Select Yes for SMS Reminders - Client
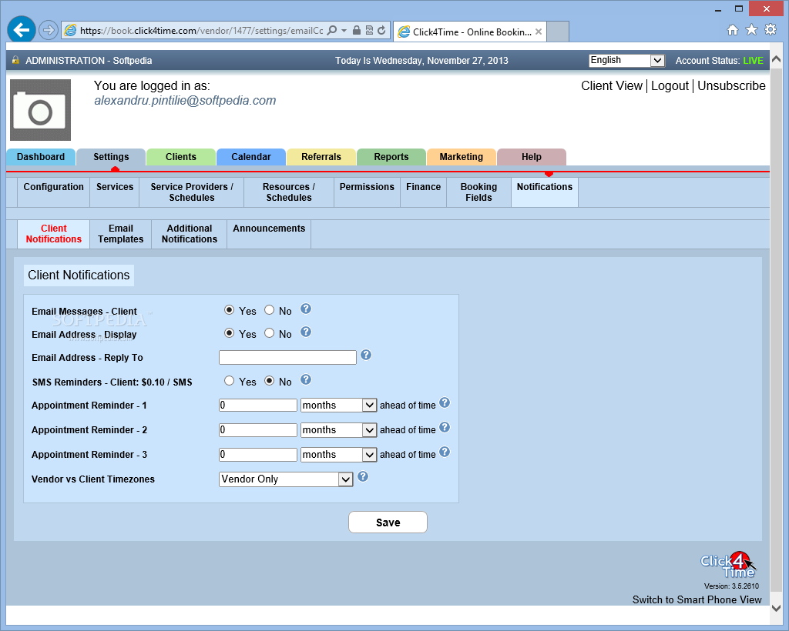This screenshot has height=631, width=789. pyautogui.click(x=229, y=381)
